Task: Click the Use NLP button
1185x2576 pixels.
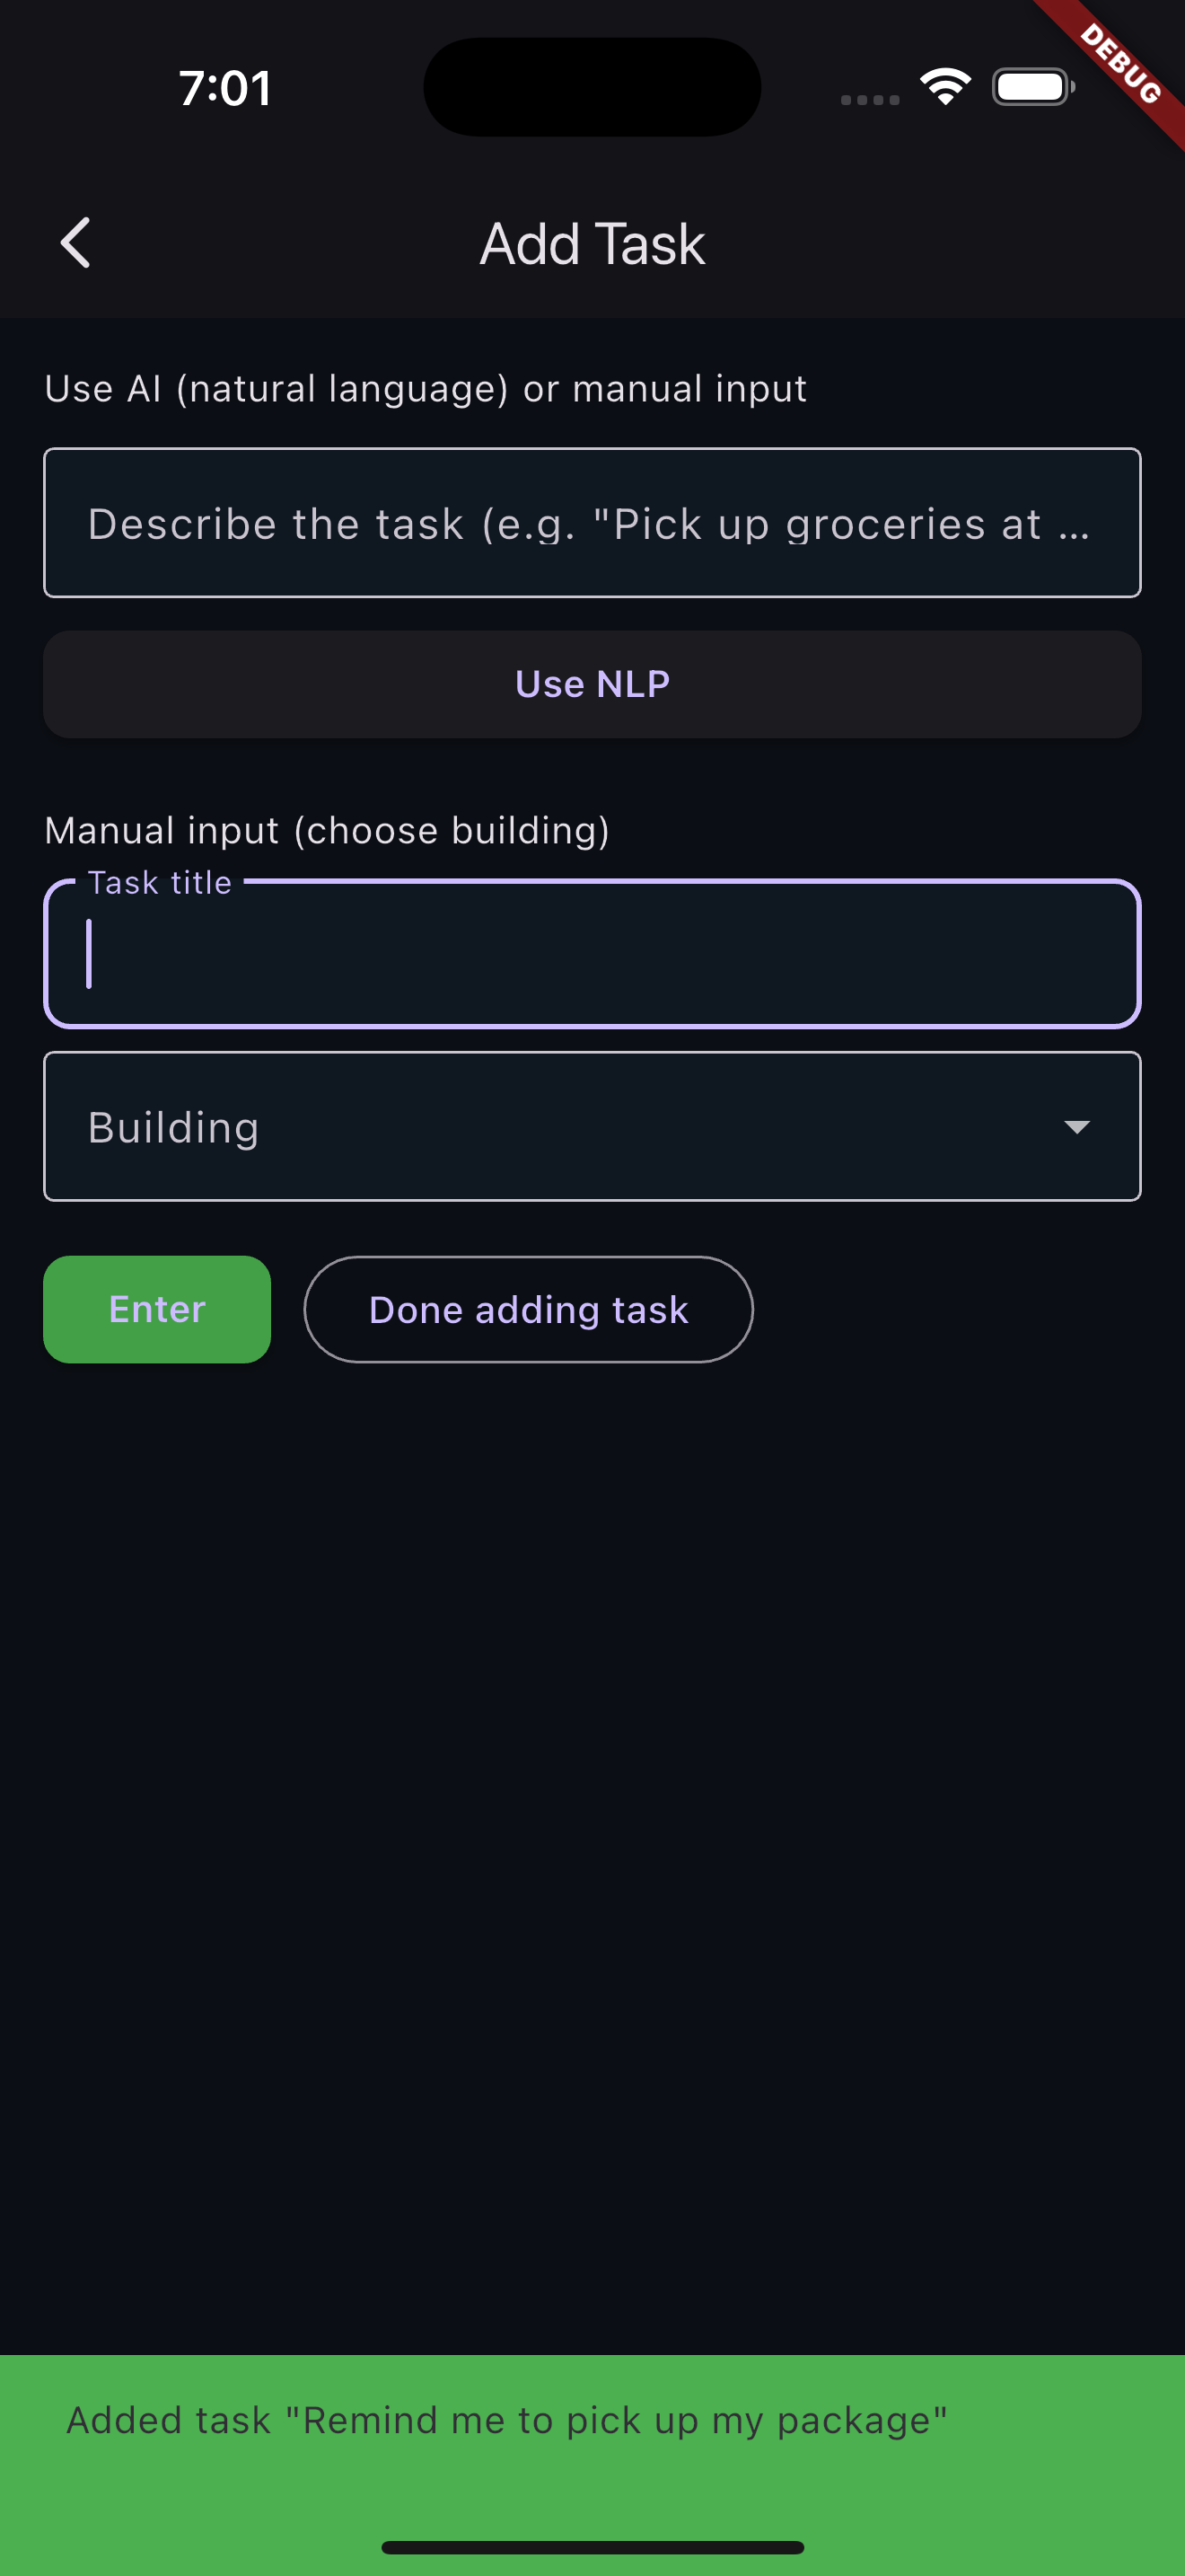Action: coord(592,684)
